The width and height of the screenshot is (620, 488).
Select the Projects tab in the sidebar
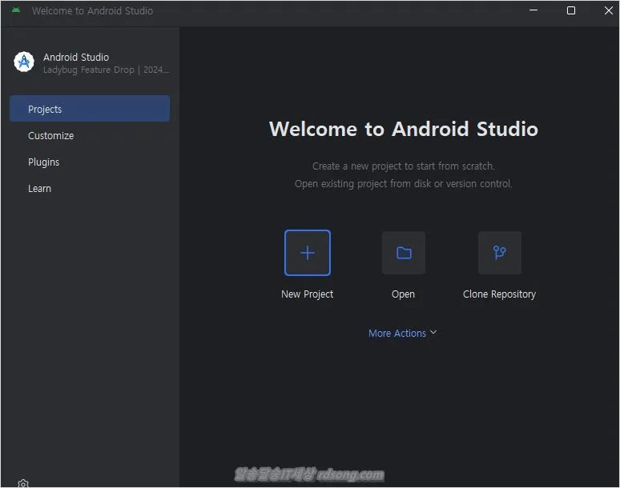pos(89,109)
